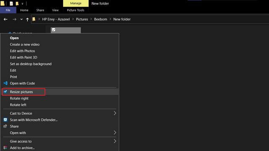Click the Properties icon in quick access toolbar
The height and width of the screenshot is (151, 269).
11,3
